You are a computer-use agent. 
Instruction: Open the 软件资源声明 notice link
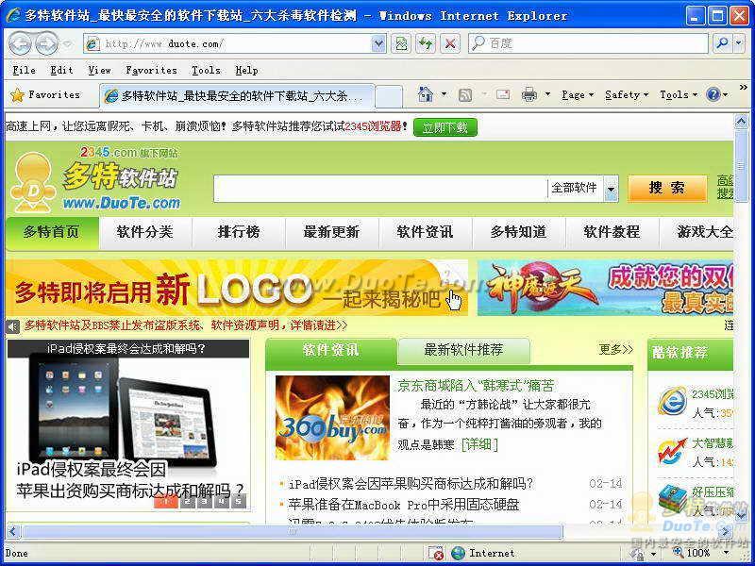tap(186, 325)
